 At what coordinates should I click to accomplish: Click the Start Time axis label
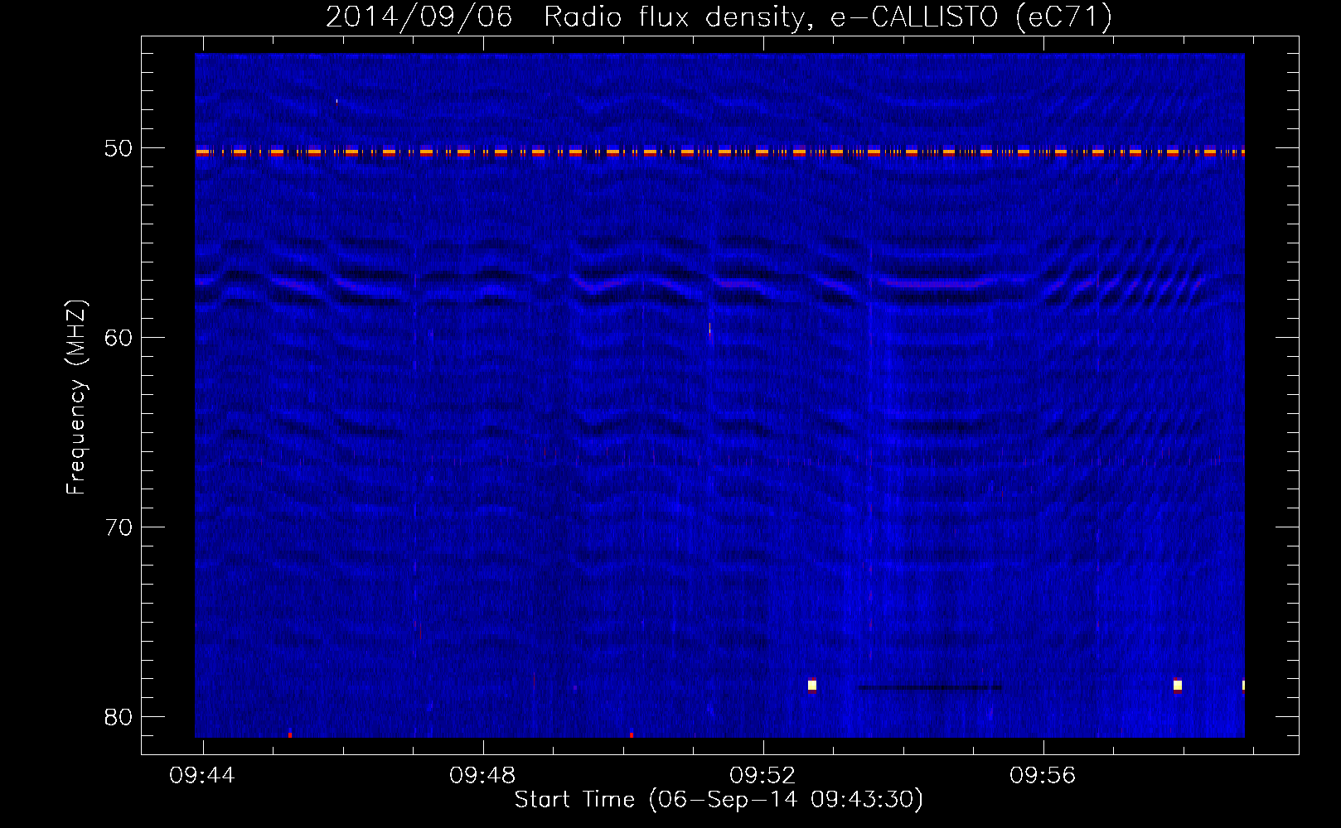pos(719,800)
